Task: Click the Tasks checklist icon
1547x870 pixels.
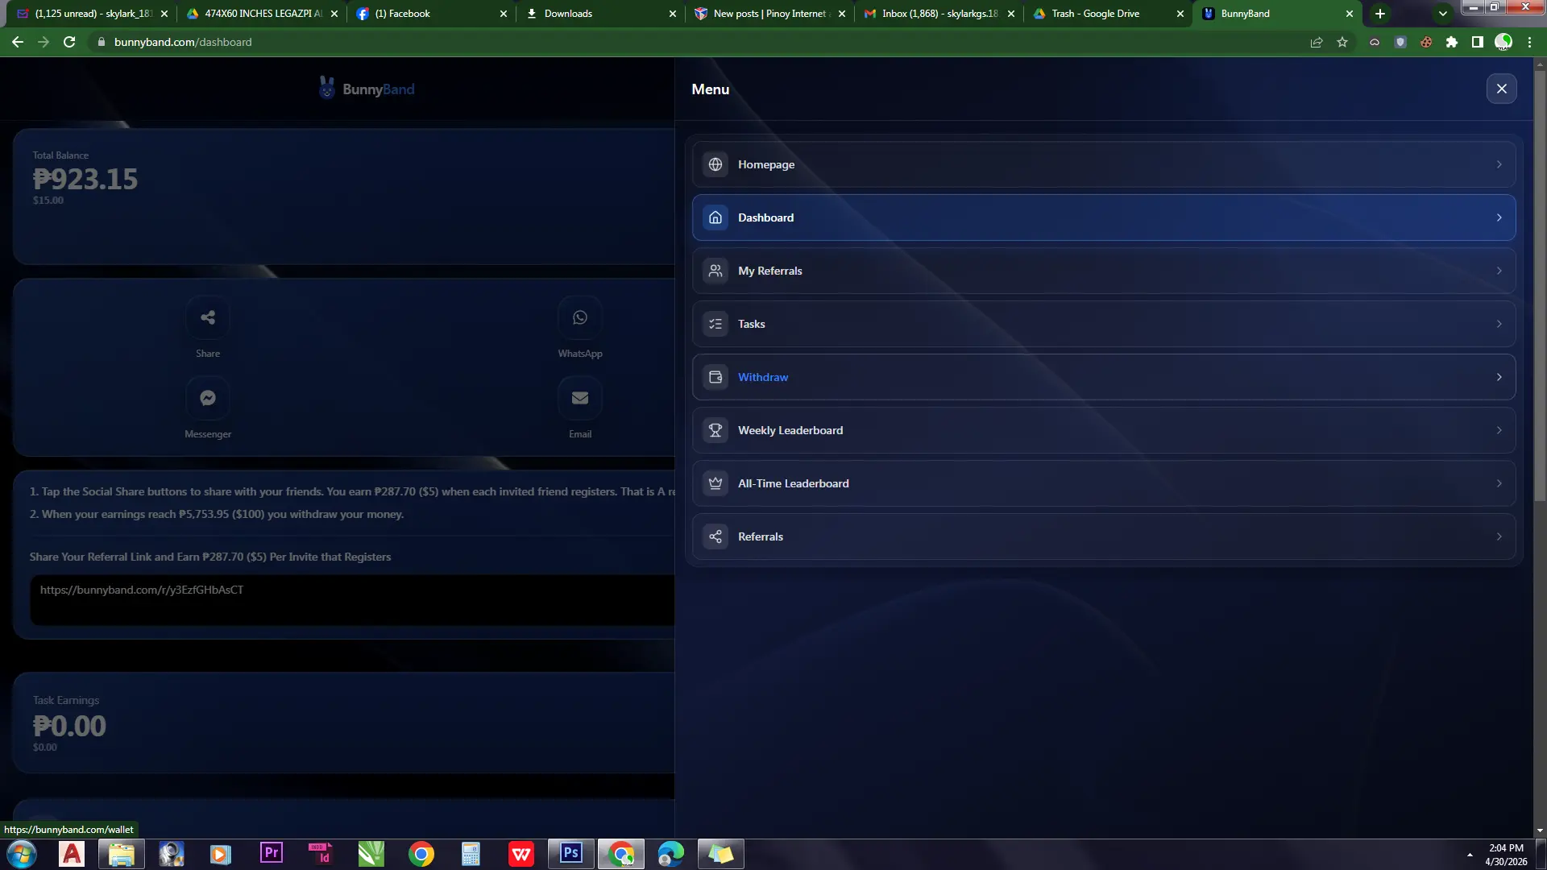Action: (x=715, y=324)
